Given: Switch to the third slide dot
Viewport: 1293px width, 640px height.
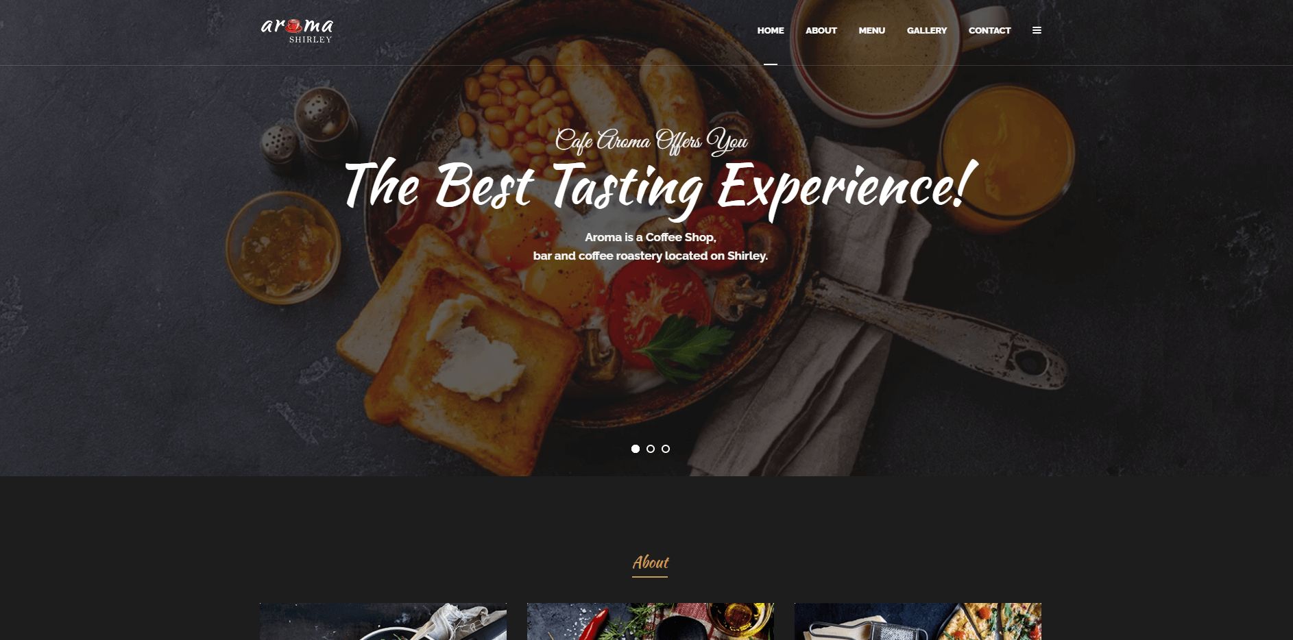Looking at the screenshot, I should [666, 449].
